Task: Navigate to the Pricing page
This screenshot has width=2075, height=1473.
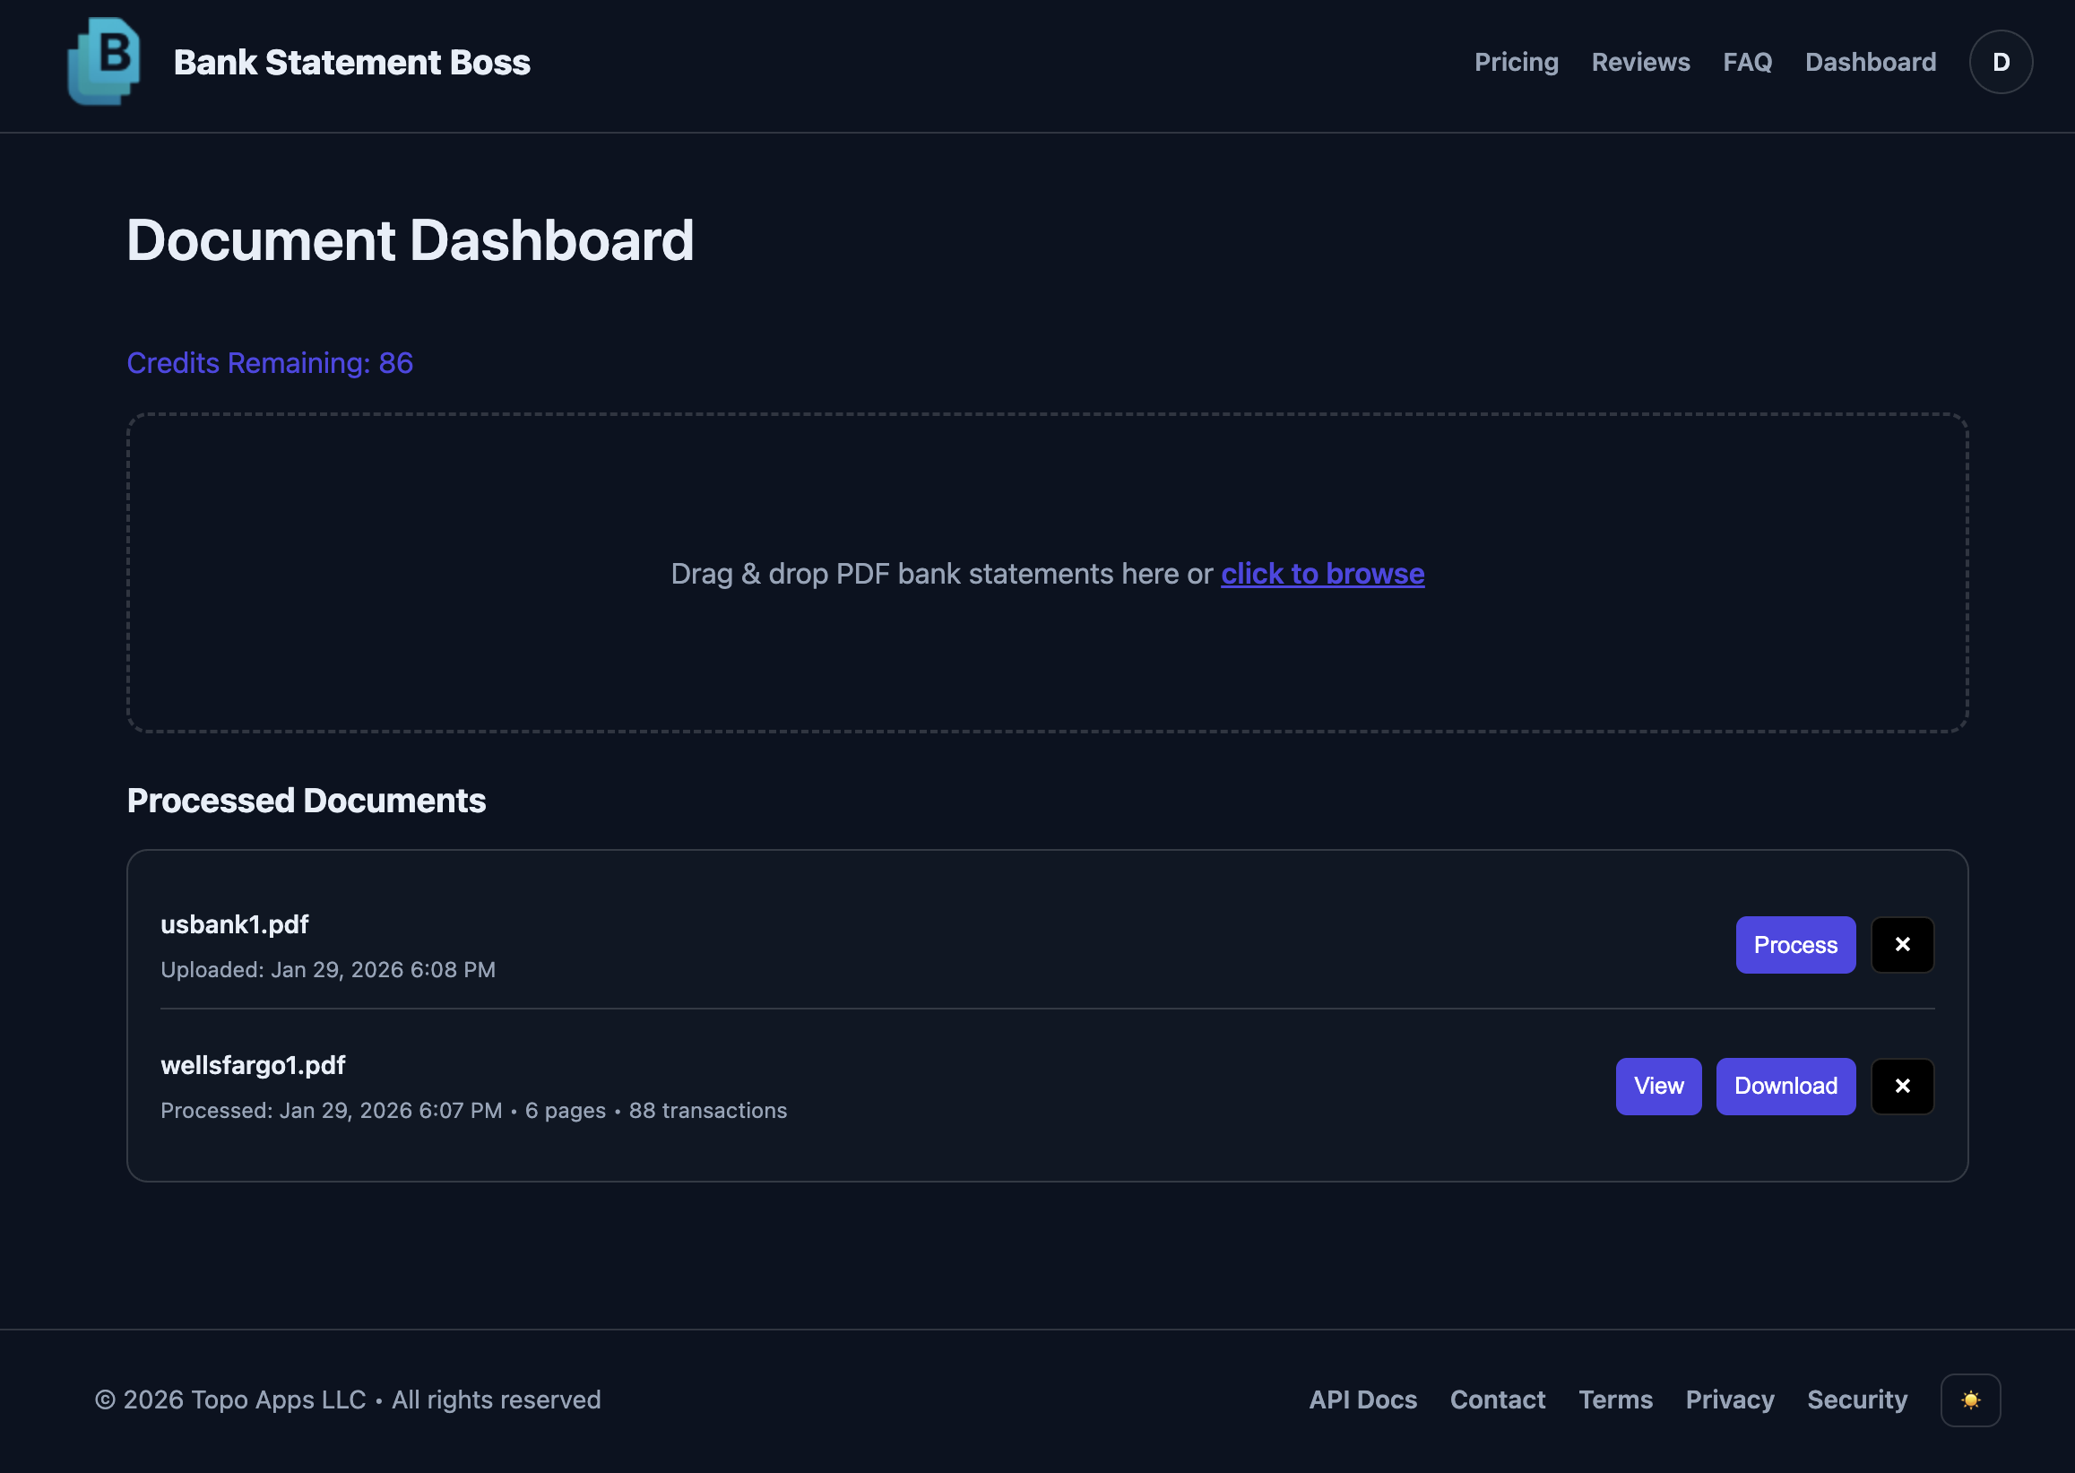Action: click(x=1516, y=62)
